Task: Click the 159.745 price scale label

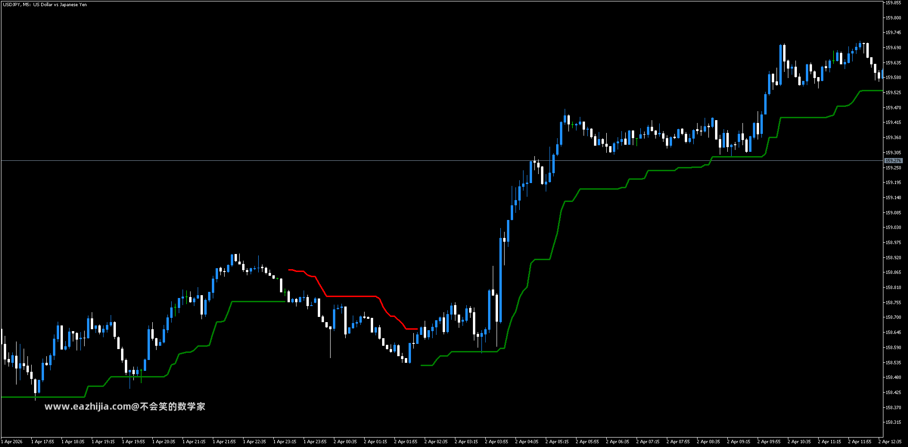Action: pos(893,33)
